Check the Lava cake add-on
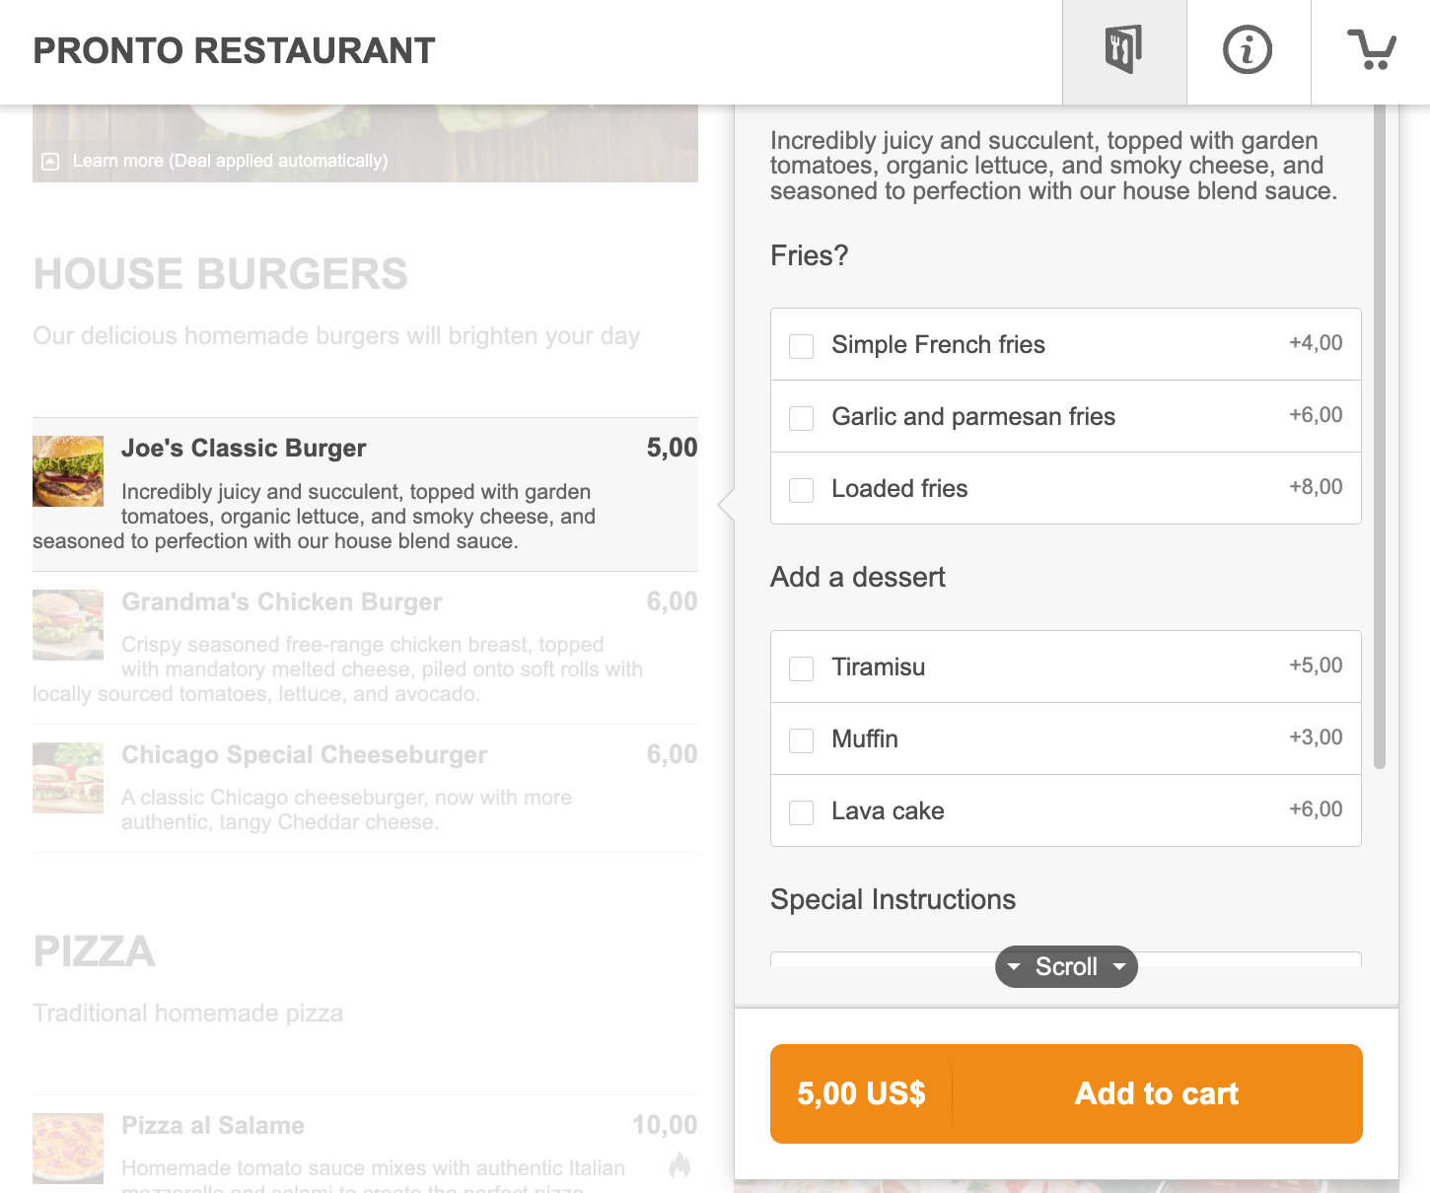 tap(800, 812)
